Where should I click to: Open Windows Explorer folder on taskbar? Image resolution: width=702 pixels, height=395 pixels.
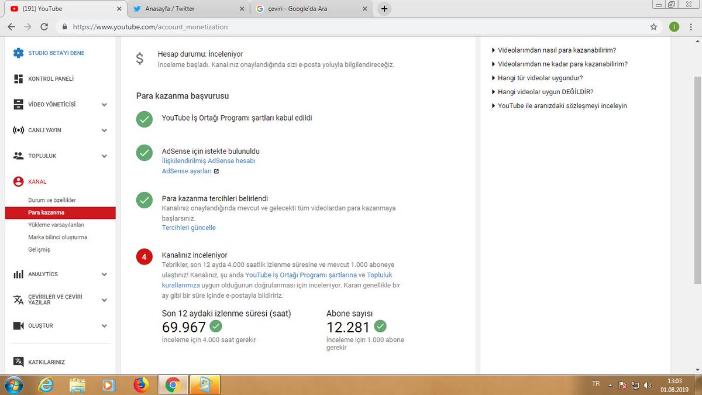click(x=77, y=384)
